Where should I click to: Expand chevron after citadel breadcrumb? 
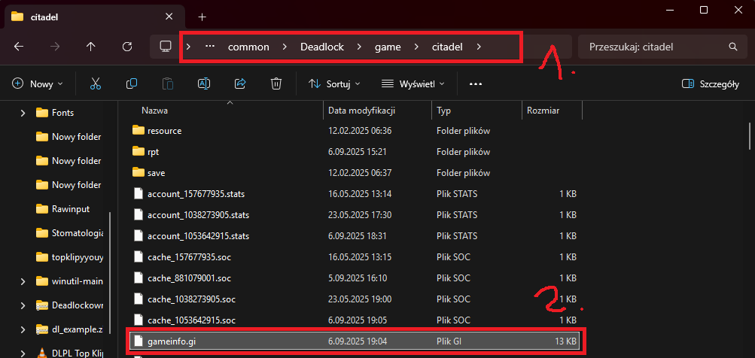click(478, 47)
